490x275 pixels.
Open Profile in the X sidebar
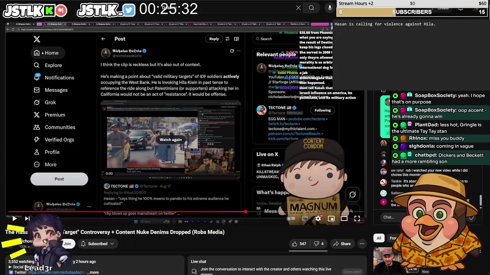pos(47,152)
